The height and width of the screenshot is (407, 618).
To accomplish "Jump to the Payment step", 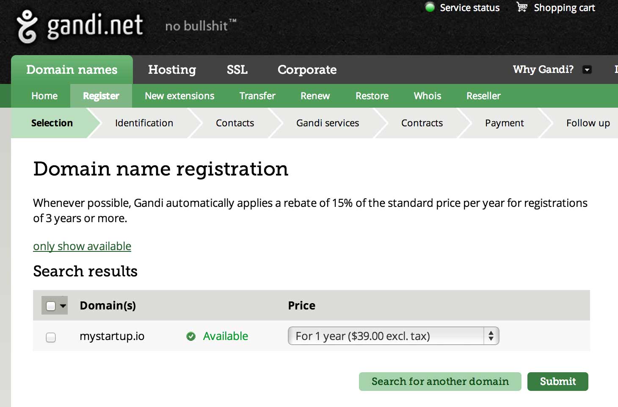I will [505, 123].
